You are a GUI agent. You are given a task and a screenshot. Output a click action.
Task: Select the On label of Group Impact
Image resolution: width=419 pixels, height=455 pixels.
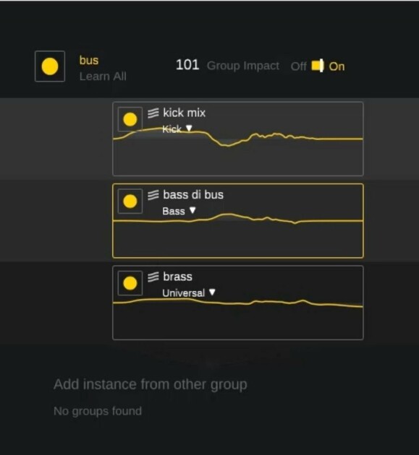click(337, 66)
